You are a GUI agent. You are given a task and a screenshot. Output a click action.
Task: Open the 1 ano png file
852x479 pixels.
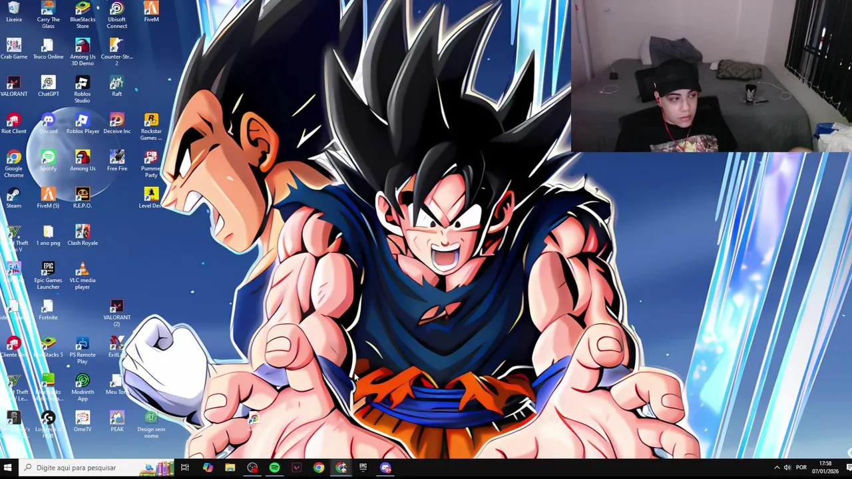[x=48, y=236]
